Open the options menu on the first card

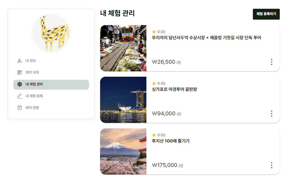(272, 62)
